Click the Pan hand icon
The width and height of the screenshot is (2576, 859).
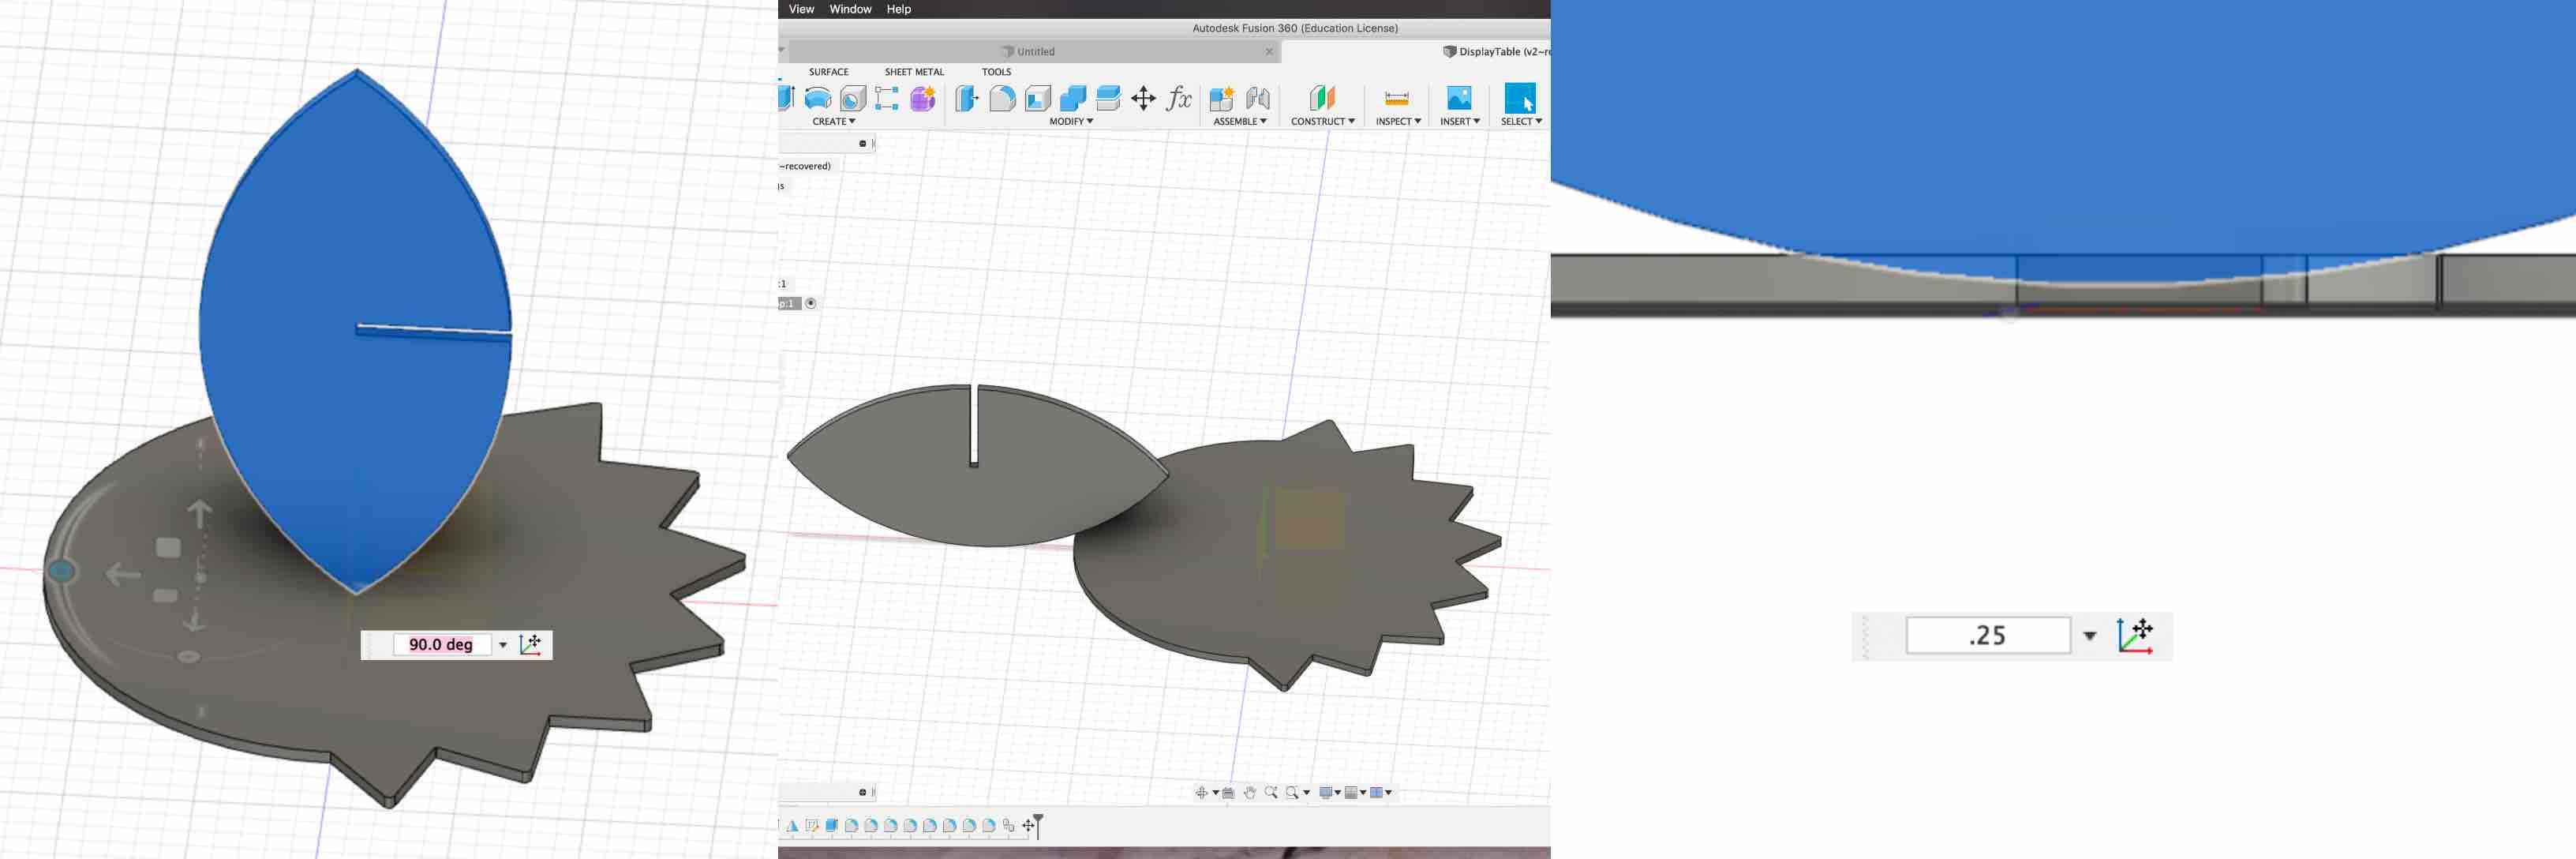(x=1249, y=792)
